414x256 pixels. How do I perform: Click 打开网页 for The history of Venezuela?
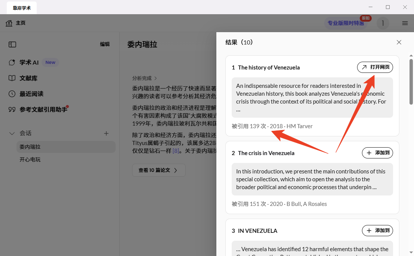click(375, 67)
